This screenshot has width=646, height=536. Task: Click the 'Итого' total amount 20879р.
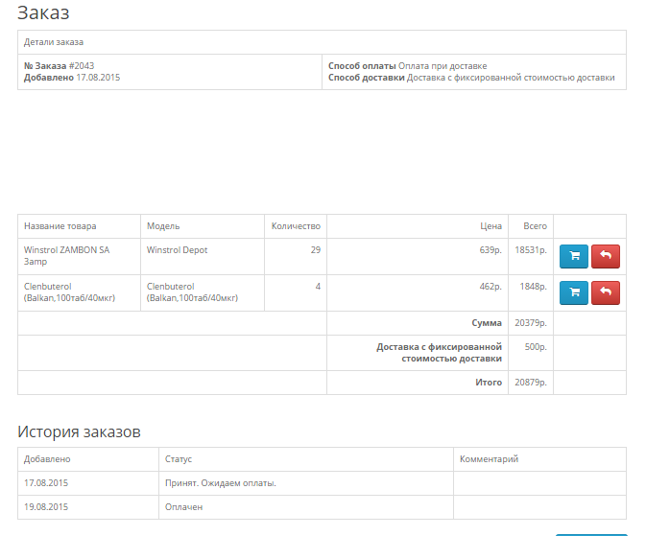(x=530, y=383)
